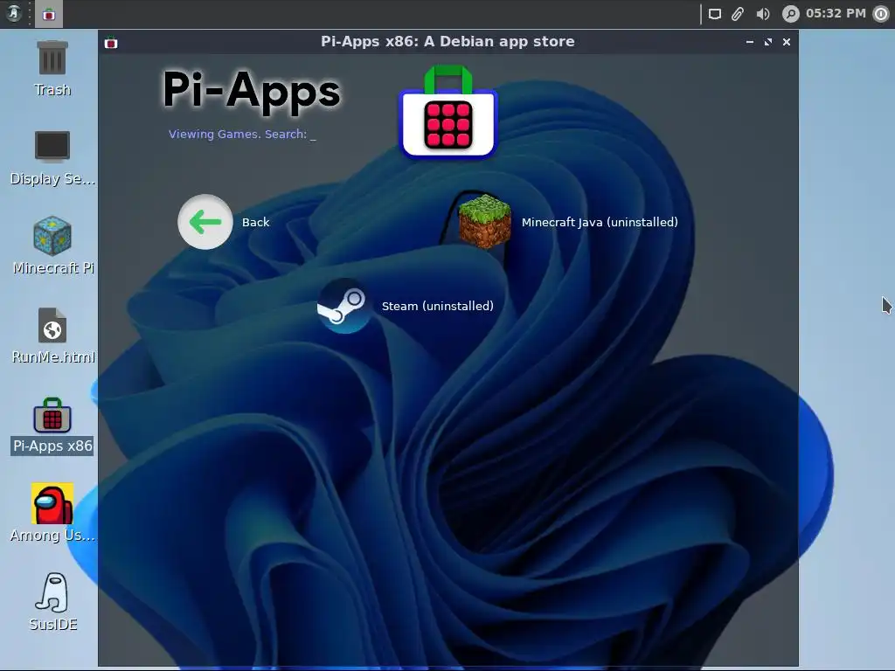Select Steam (uninstalled) label

[437, 307]
